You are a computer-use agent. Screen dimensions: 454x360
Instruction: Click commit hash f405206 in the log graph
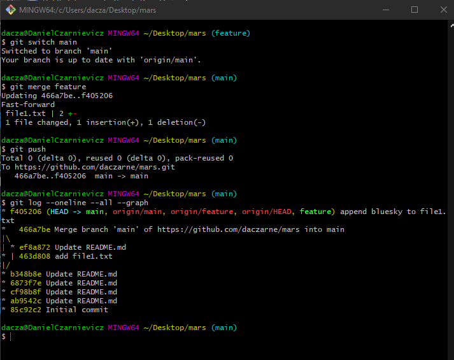(x=26, y=212)
